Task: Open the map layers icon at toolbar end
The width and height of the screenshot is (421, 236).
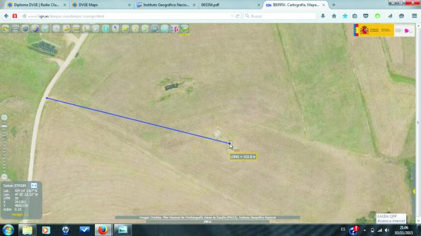Action: pos(185,28)
